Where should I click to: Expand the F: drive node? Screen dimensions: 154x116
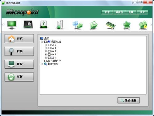click(46, 54)
